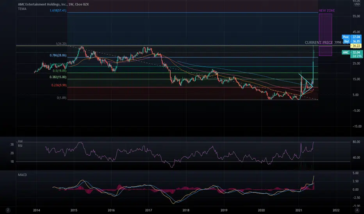The height and width of the screenshot is (214, 364).
Task: Click the 80.00 RSI axis value
Action: 356,142
